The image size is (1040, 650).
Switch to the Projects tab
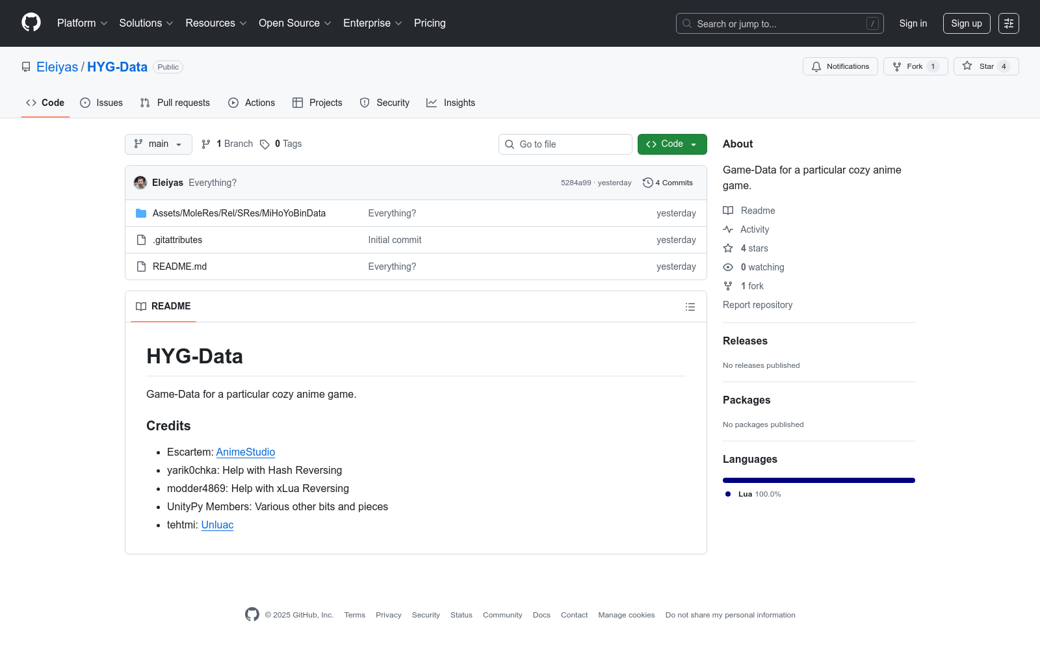pos(317,103)
